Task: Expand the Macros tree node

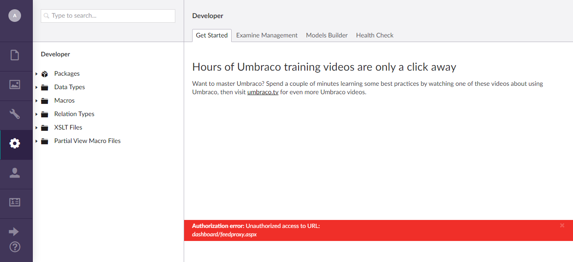Action: 37,101
